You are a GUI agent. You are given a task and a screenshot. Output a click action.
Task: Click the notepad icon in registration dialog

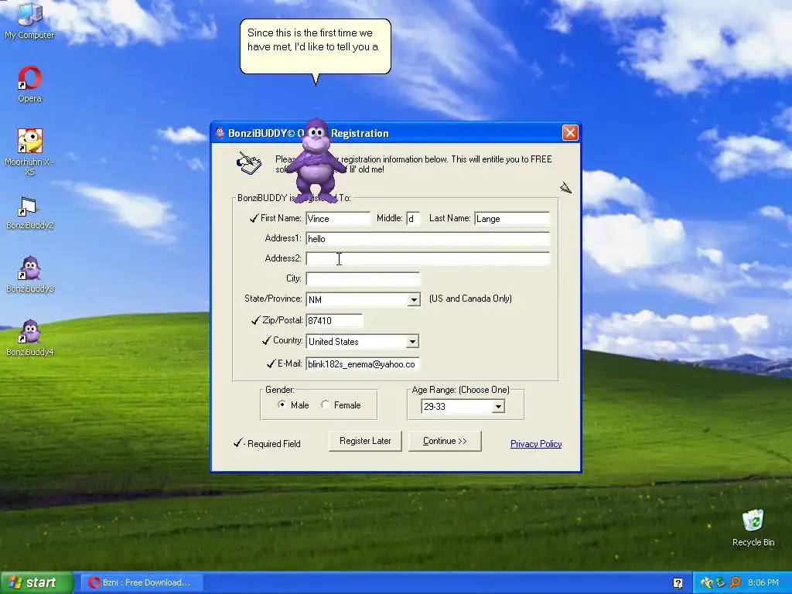pos(249,163)
